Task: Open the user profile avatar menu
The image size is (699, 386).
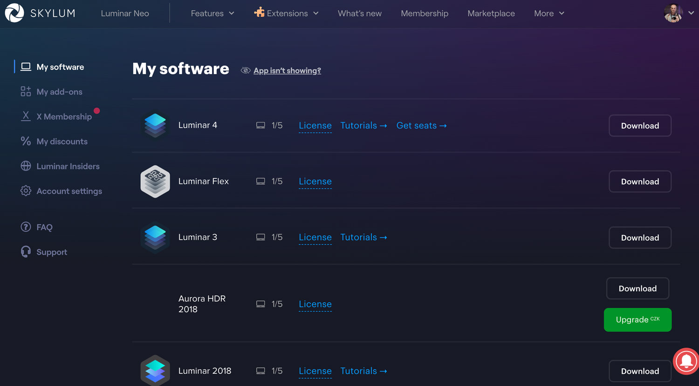Action: pyautogui.click(x=673, y=13)
